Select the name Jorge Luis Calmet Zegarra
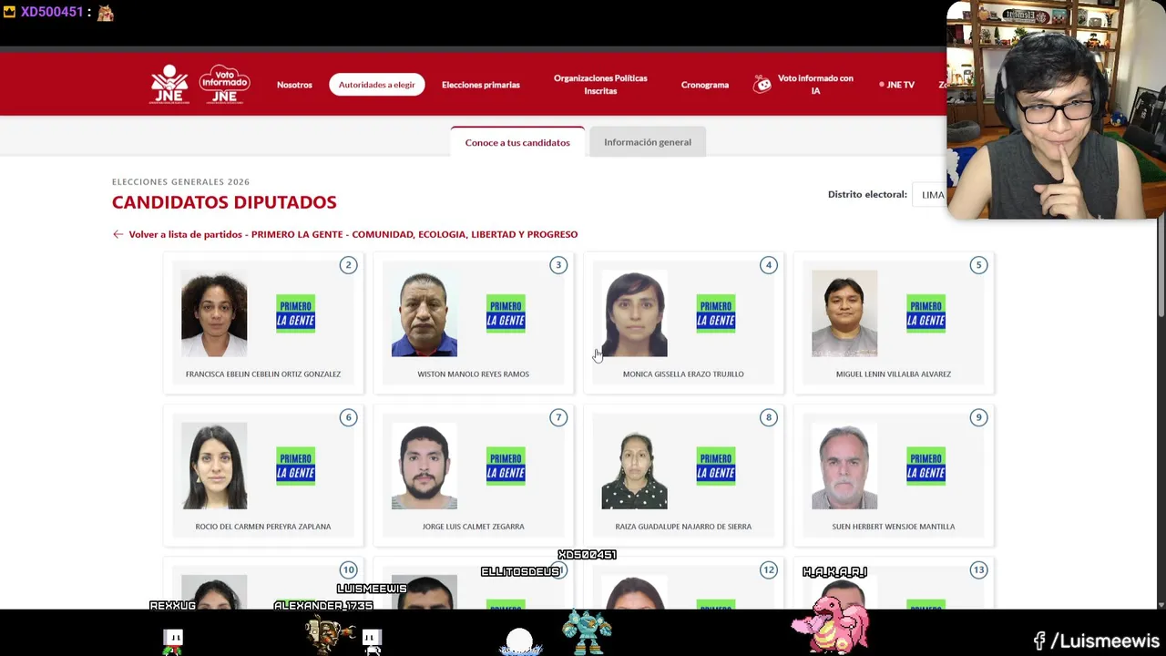This screenshot has width=1166, height=656. 473,526
